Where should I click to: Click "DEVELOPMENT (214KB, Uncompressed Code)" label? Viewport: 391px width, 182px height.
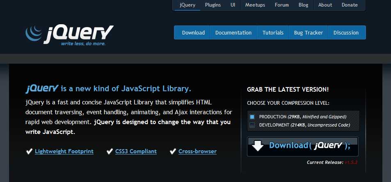(304, 125)
